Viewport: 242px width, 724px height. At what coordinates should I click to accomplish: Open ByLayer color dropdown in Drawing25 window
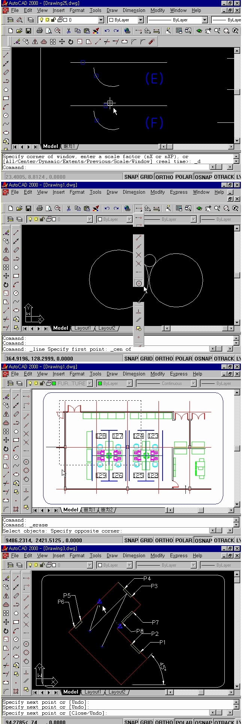141,20
